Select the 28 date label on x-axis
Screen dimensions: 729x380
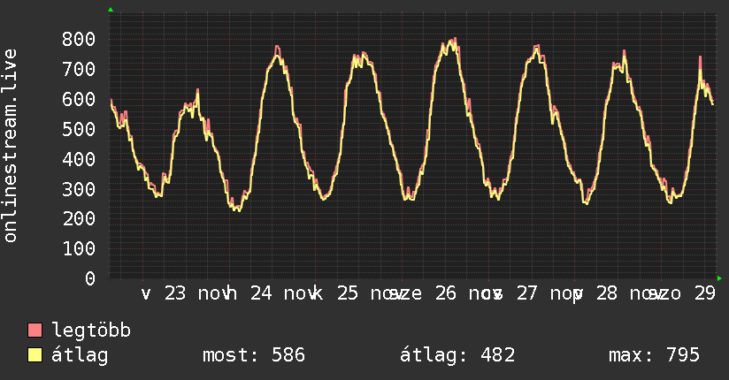(606, 294)
